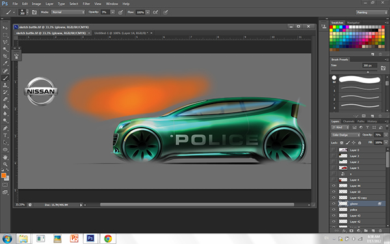
Task: Add a layer style with fx icon
Action: pyautogui.click(x=344, y=231)
